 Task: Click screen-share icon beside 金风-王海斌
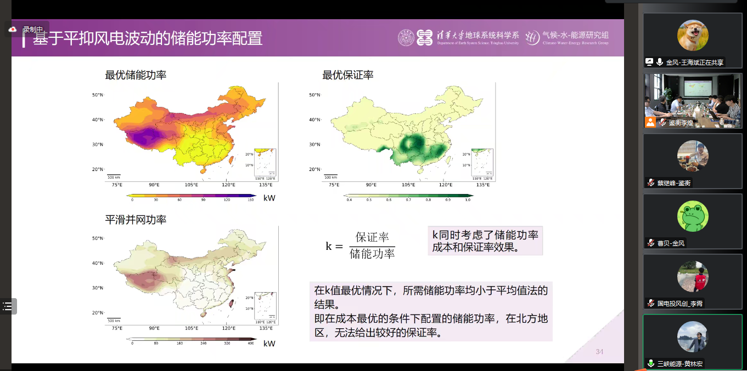tap(649, 62)
